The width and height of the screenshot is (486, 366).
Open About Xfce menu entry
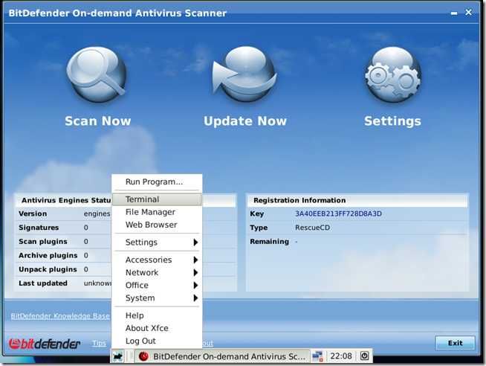point(157,328)
